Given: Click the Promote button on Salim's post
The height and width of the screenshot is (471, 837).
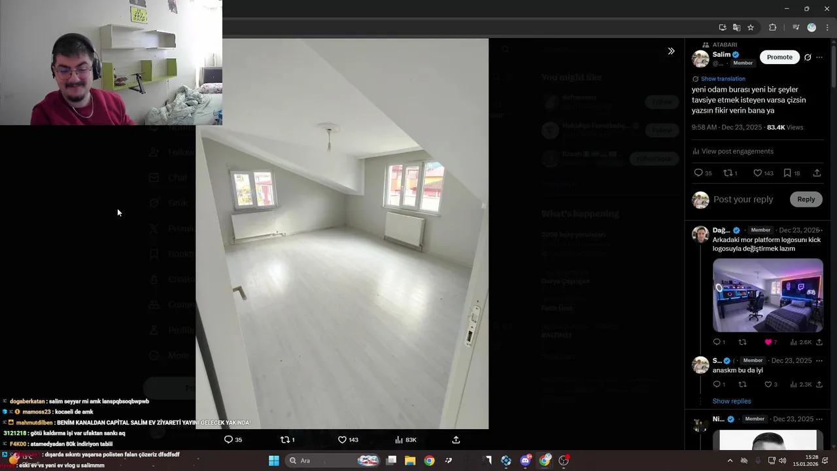Looking at the screenshot, I should tap(779, 57).
